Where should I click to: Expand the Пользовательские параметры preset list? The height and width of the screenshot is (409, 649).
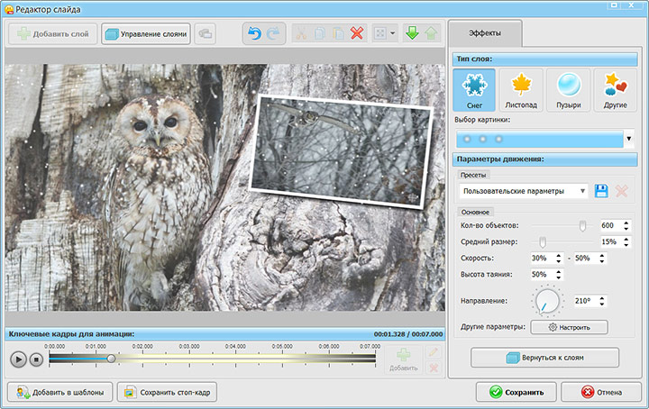tap(584, 191)
